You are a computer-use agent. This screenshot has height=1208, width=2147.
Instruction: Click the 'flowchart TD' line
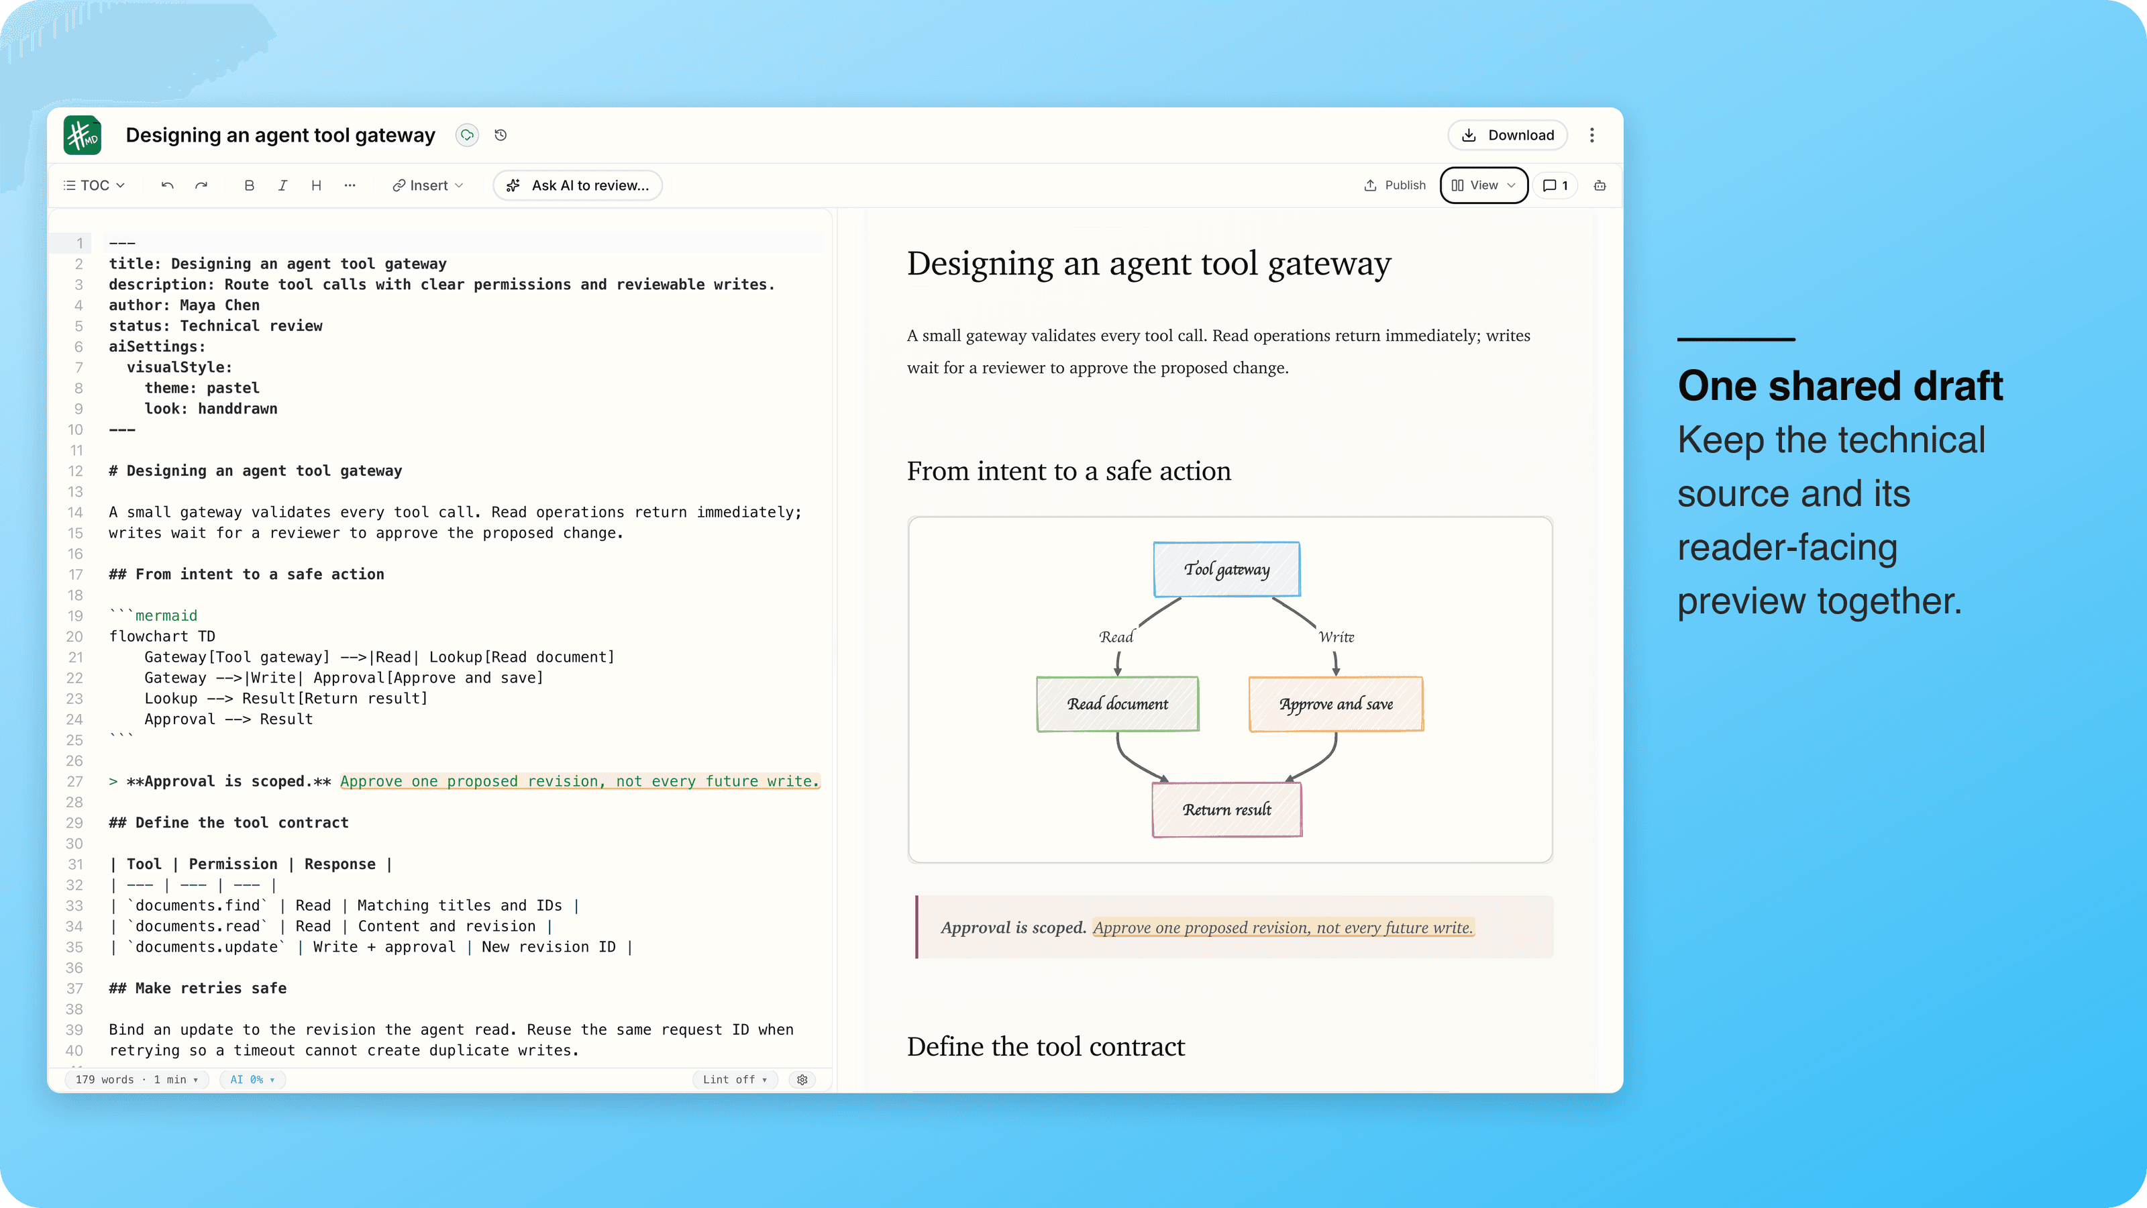[x=162, y=637]
